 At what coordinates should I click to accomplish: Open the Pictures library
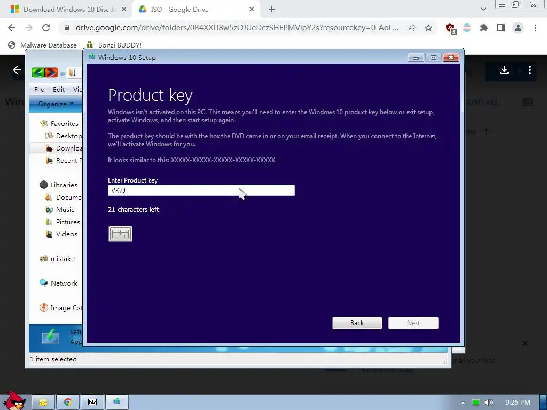tap(63, 222)
